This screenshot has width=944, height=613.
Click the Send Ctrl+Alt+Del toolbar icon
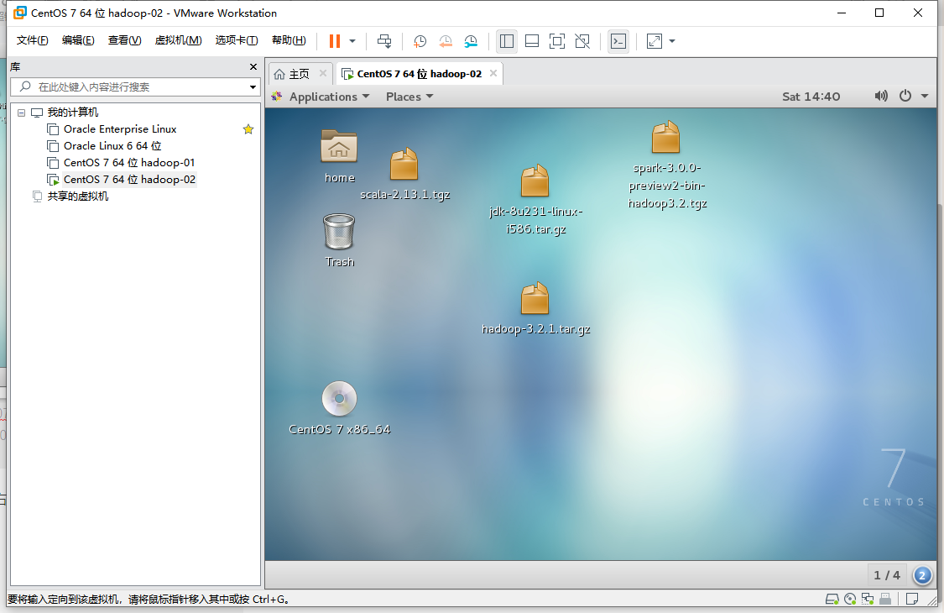[x=384, y=41]
